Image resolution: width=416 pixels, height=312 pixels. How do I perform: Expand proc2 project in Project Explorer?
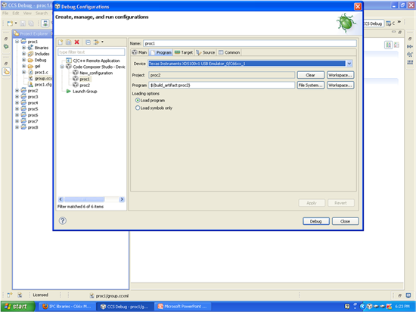pyautogui.click(x=17, y=91)
